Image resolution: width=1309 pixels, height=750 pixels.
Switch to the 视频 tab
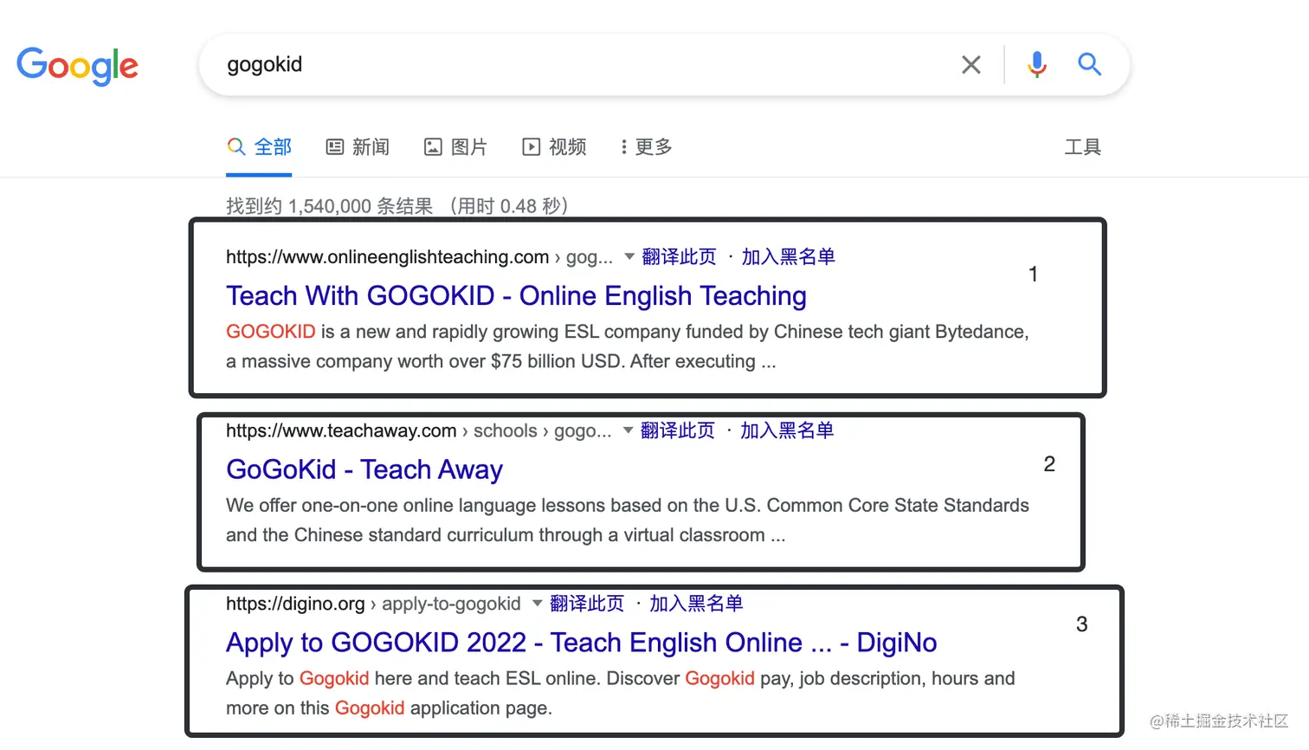point(554,147)
